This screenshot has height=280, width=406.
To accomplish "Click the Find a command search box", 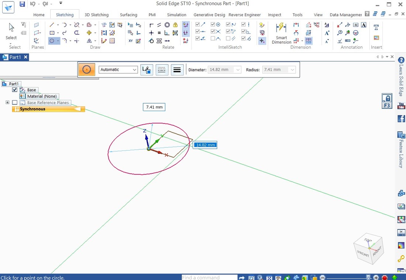I will [209, 277].
